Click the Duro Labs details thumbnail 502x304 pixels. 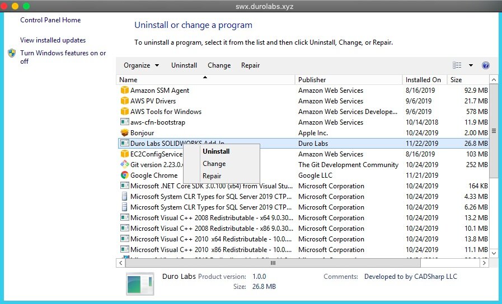(x=139, y=283)
